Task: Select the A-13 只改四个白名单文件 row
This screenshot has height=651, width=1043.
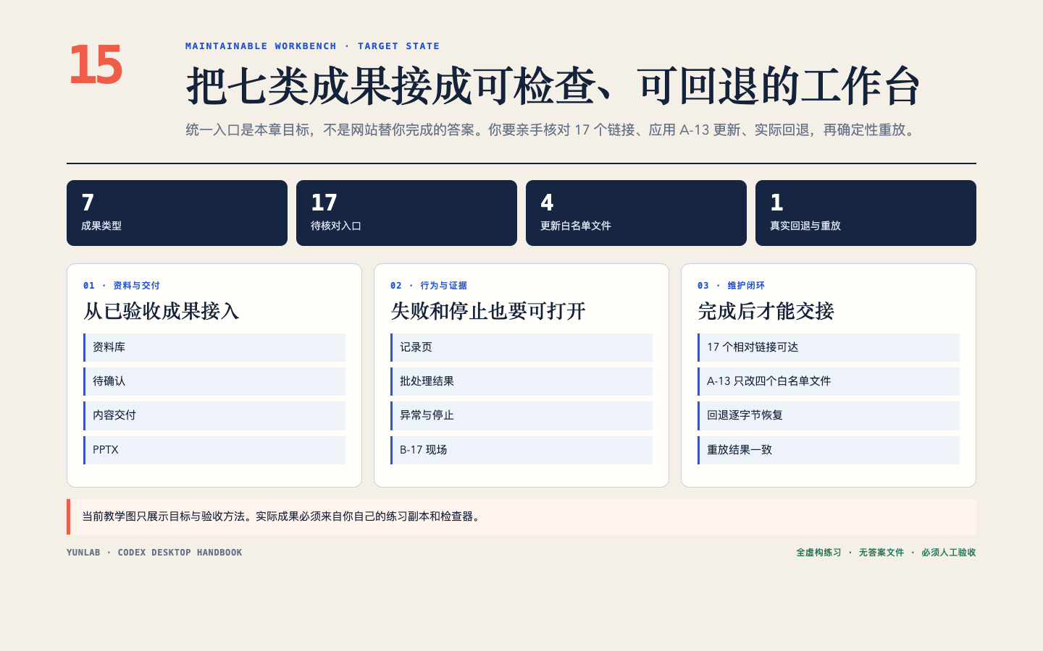Action: coord(829,381)
